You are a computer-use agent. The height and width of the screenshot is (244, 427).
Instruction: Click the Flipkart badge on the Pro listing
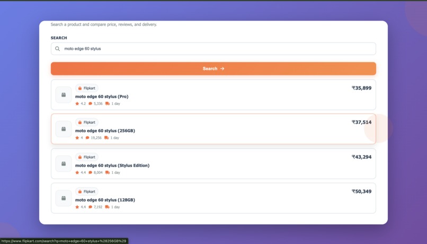point(86,89)
